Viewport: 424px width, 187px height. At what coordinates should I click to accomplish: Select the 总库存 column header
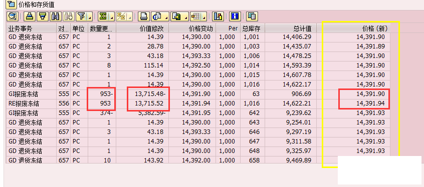252,28
